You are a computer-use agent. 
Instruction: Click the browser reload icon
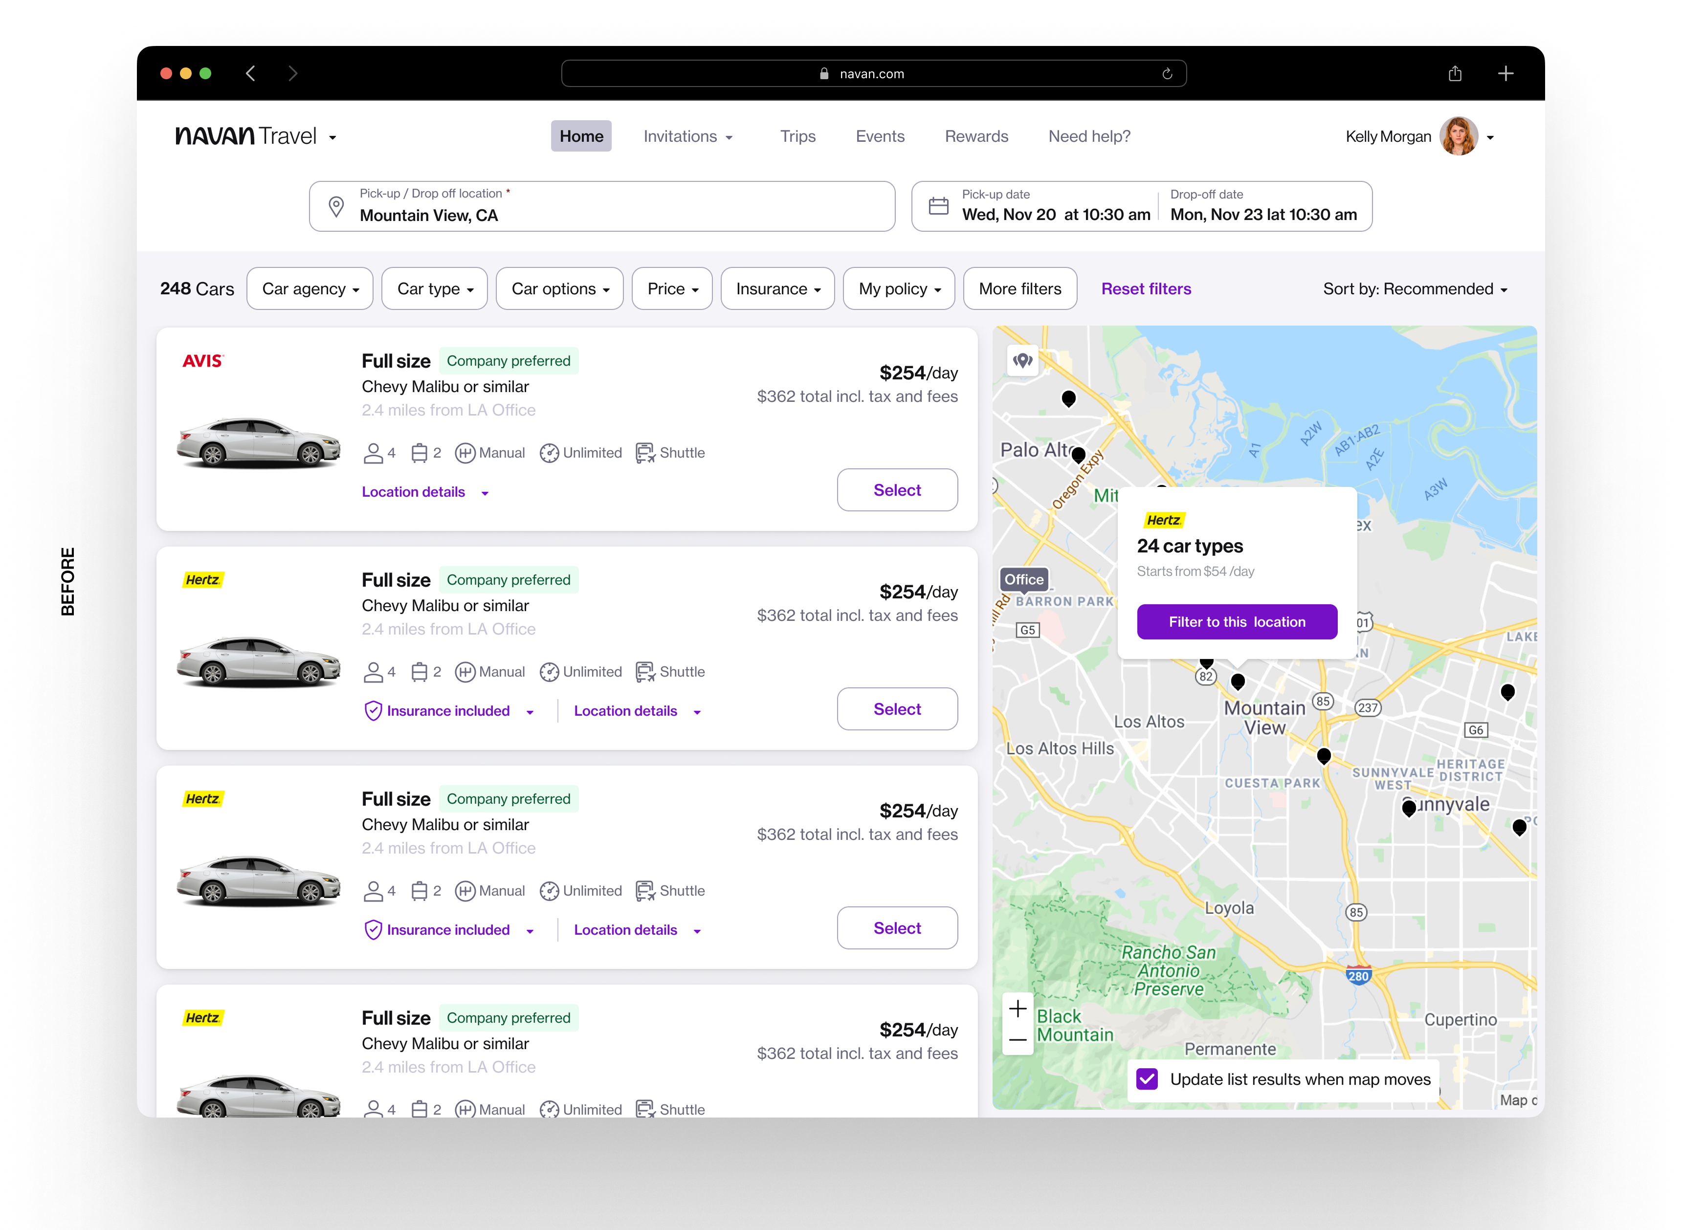[x=1167, y=74]
